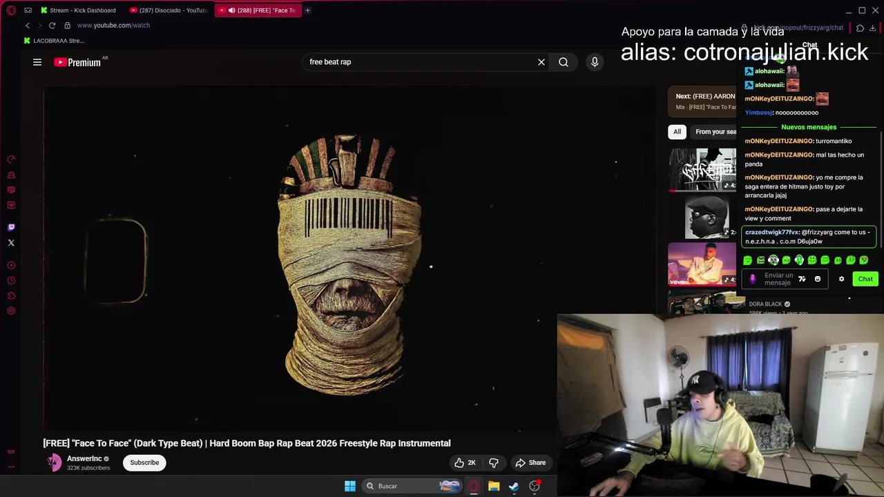Open Twitch in the Opera sidebar
The width and height of the screenshot is (884, 497).
(x=11, y=227)
